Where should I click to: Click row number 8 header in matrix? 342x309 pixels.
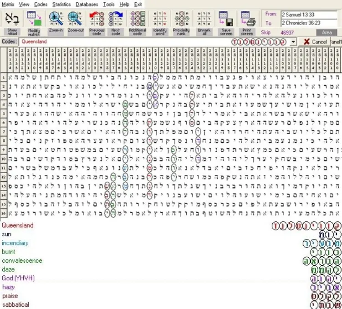pyautogui.click(x=4, y=141)
